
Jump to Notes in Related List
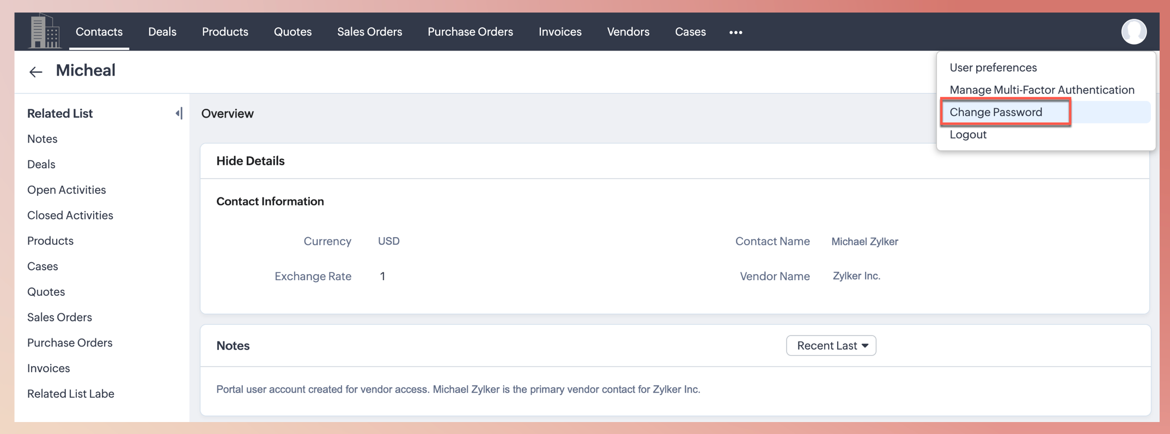(42, 139)
